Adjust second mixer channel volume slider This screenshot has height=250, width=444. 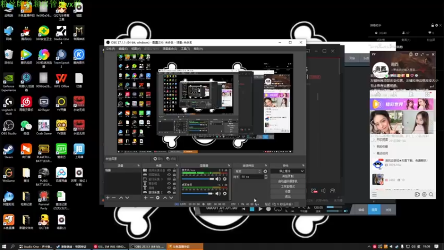(197, 193)
